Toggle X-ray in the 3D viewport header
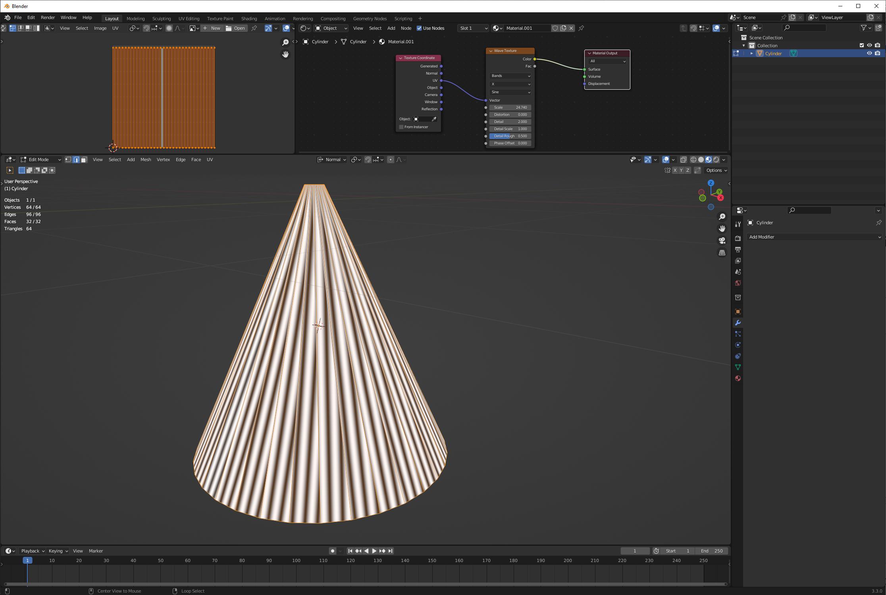This screenshot has width=886, height=595. click(683, 160)
